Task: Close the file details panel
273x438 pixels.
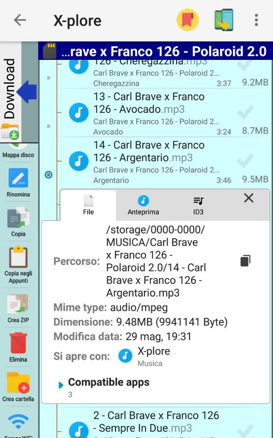Action: coord(249,198)
